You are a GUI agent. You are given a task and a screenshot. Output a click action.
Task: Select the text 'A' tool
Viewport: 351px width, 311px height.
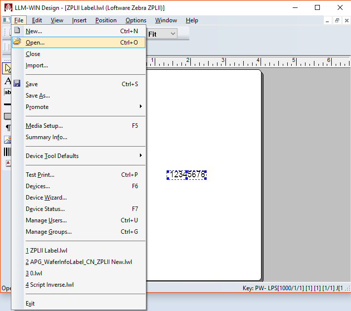coord(7,81)
